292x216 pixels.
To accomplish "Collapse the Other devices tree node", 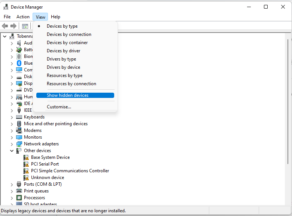I will pos(12,151).
